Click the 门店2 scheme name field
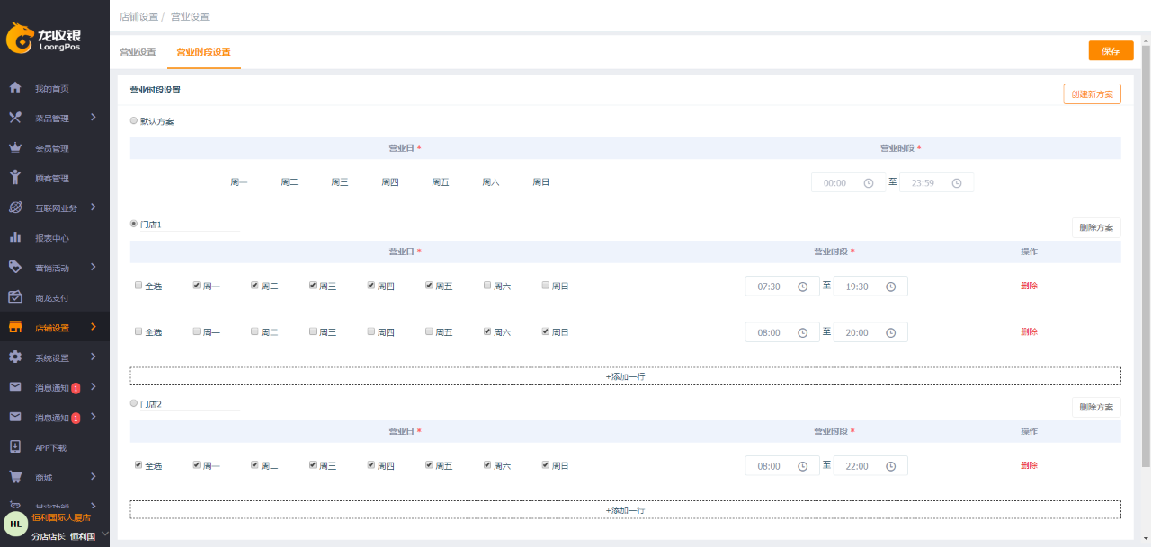 click(x=191, y=404)
